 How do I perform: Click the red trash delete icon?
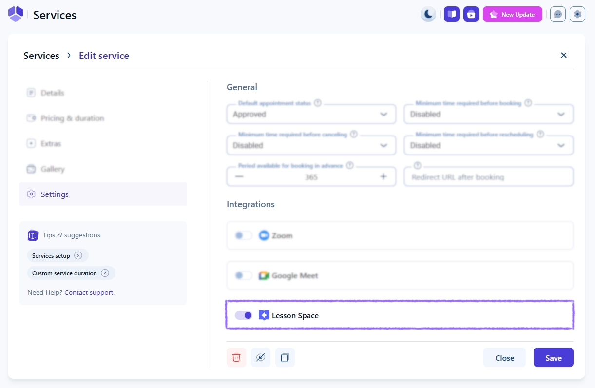[x=236, y=357]
